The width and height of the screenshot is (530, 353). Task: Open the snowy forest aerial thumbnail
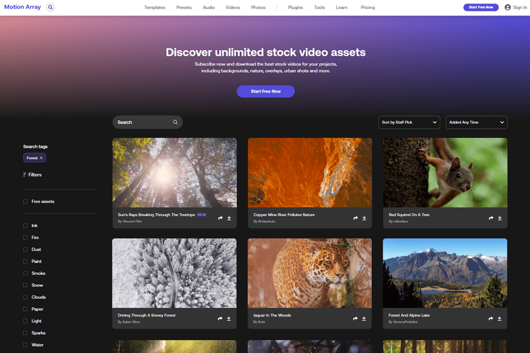point(174,273)
